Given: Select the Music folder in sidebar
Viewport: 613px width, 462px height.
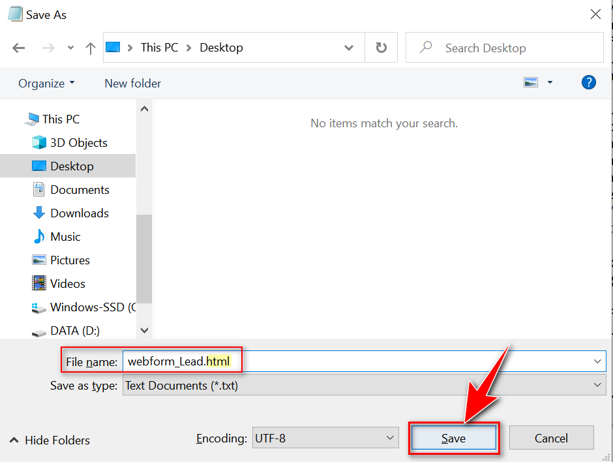Looking at the screenshot, I should [65, 236].
